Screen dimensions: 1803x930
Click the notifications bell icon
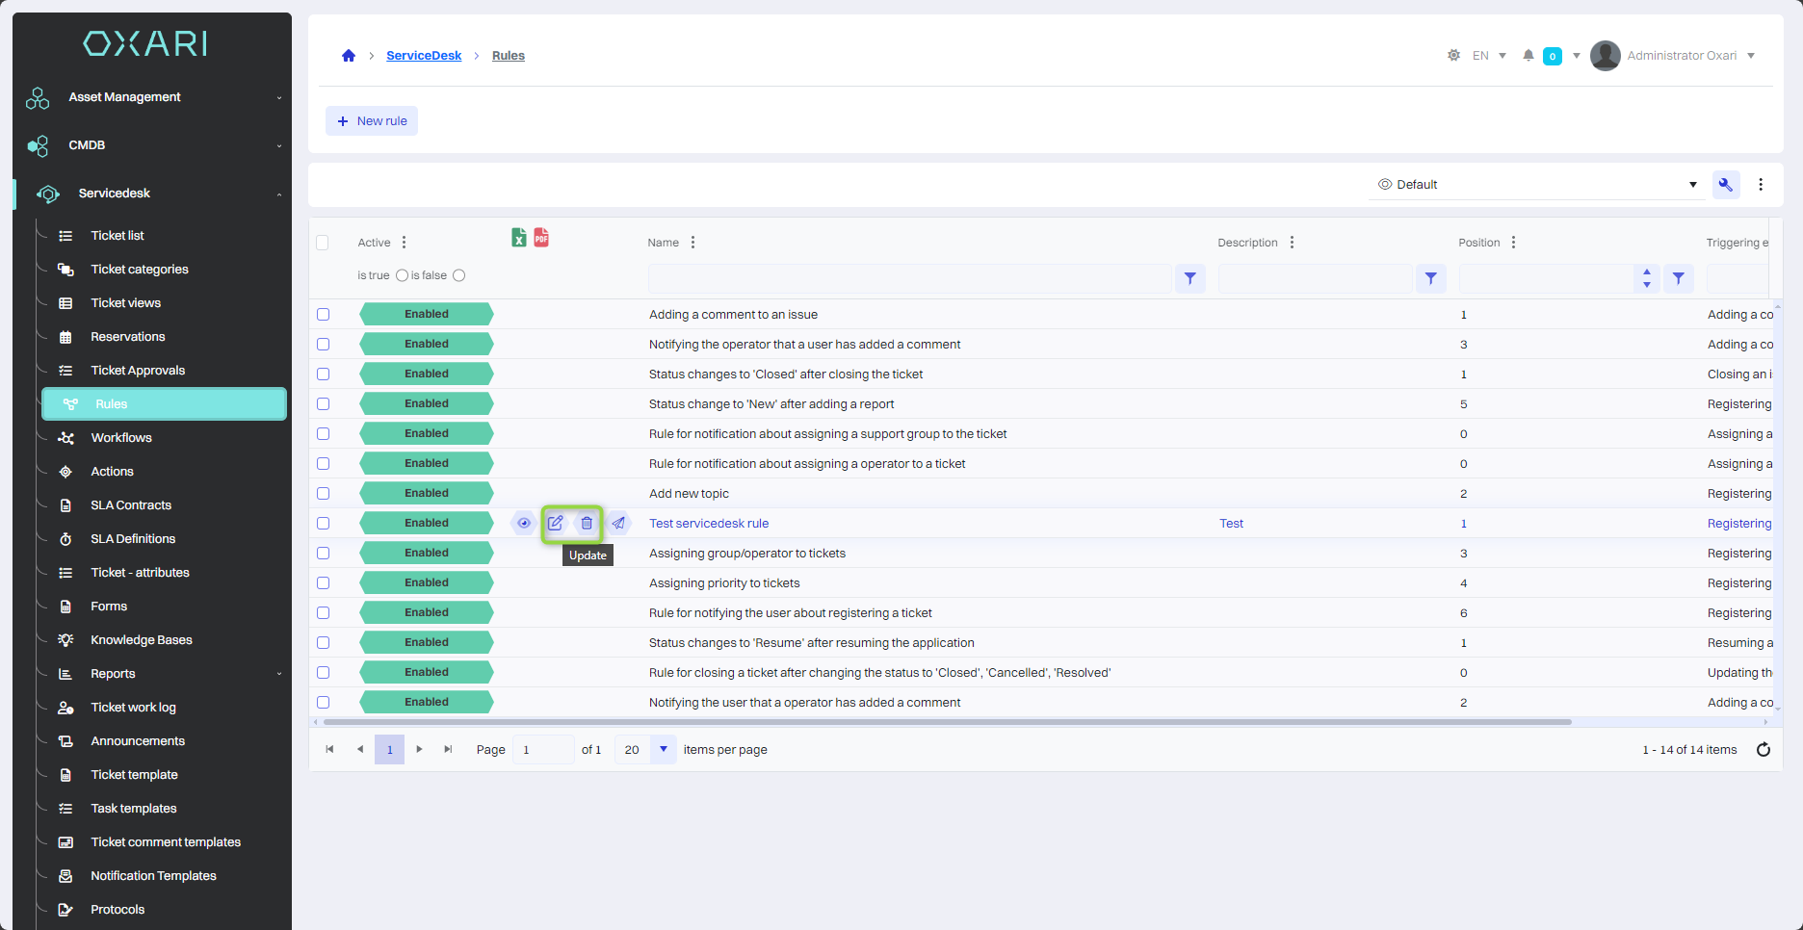tap(1528, 56)
